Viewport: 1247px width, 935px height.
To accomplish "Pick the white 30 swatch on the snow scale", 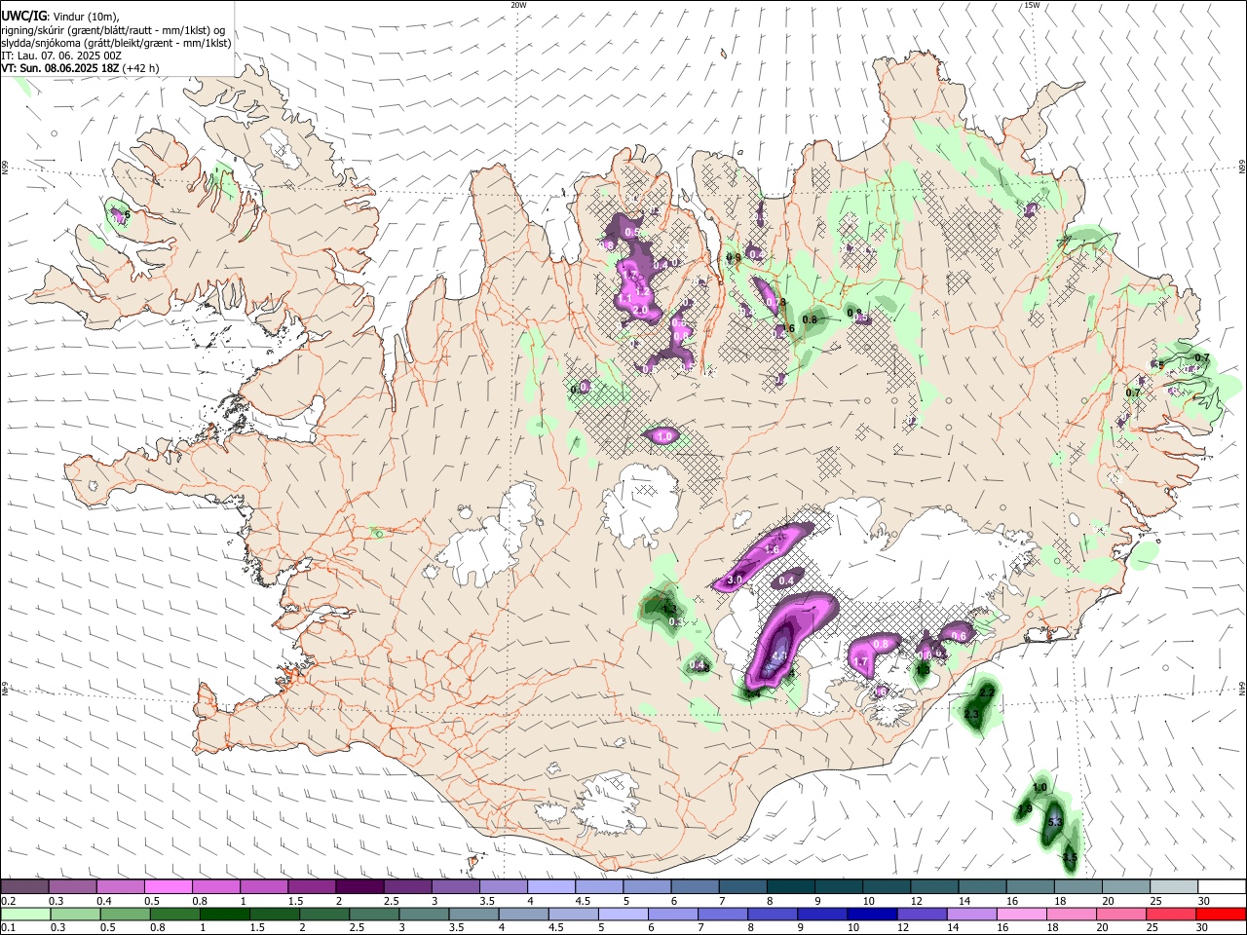I will click(1222, 887).
